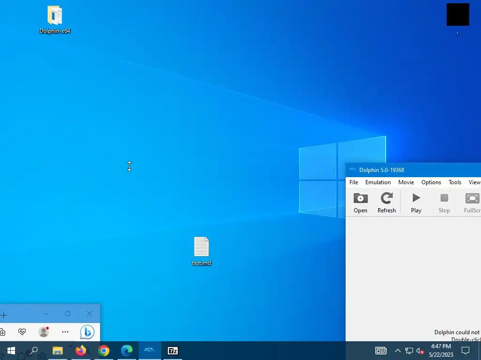Open the File menu in Dolphin

pyautogui.click(x=354, y=182)
